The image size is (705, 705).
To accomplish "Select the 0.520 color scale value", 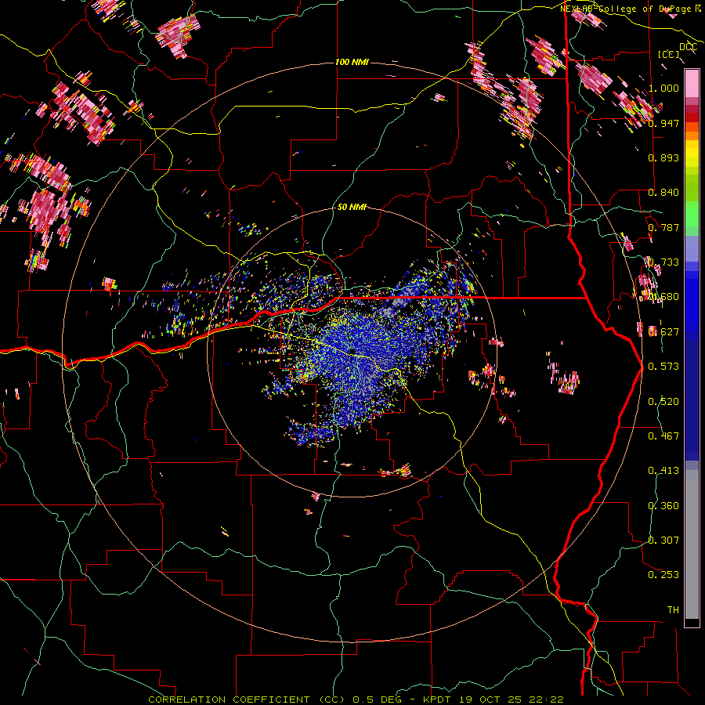I will 663,402.
